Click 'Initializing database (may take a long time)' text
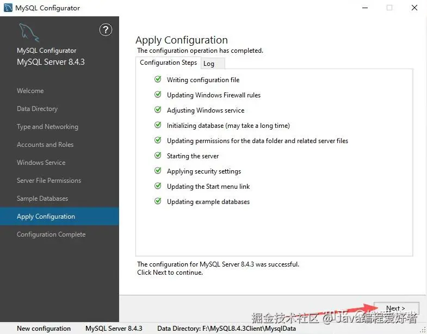Screen dimensions: 427x334 tap(228, 126)
